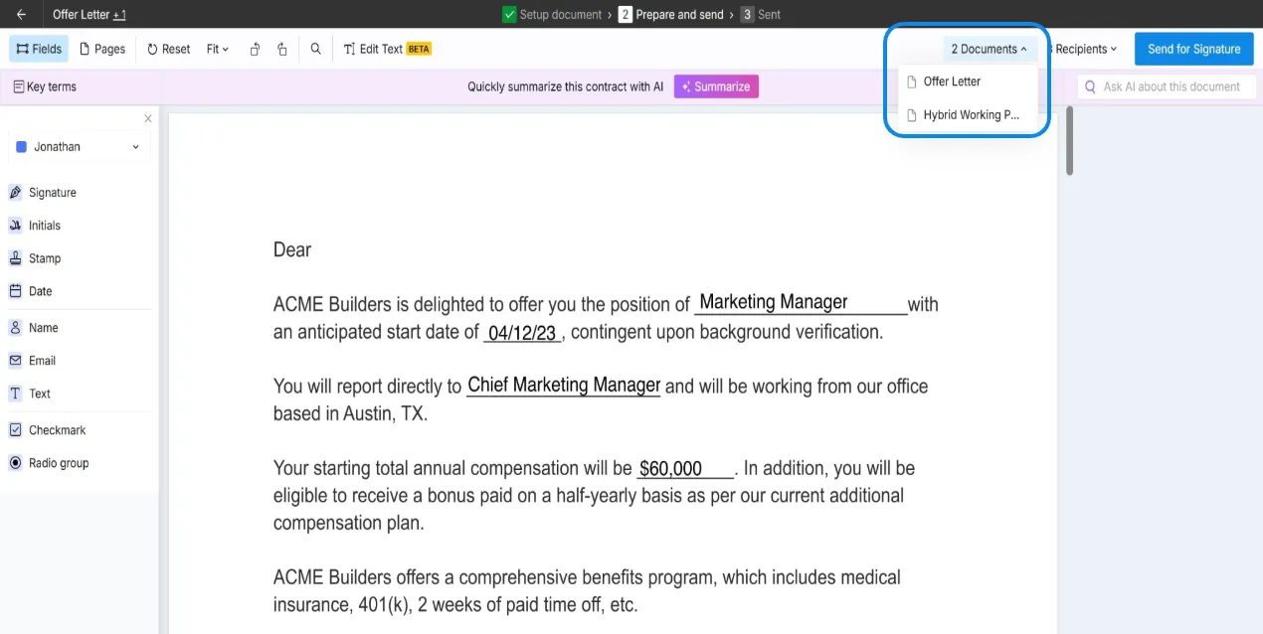Activate Edit Text beta tool
This screenshot has width=1263, height=634.
point(387,49)
